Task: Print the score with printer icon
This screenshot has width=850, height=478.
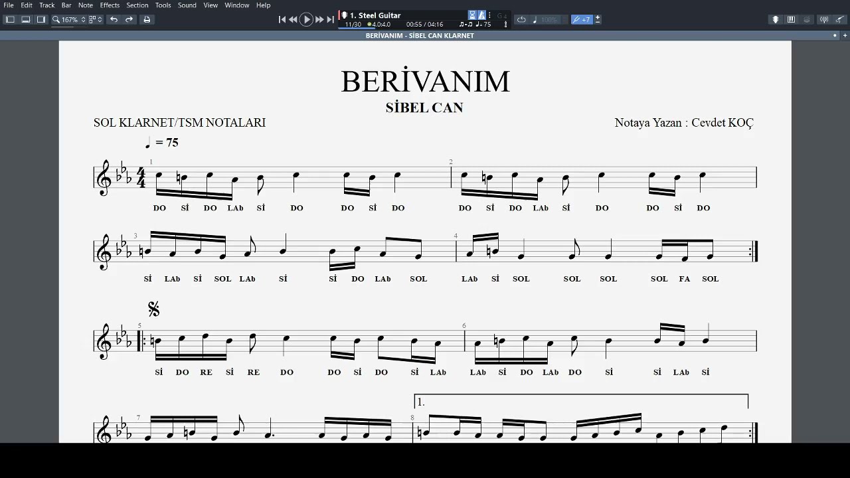Action: click(x=147, y=20)
